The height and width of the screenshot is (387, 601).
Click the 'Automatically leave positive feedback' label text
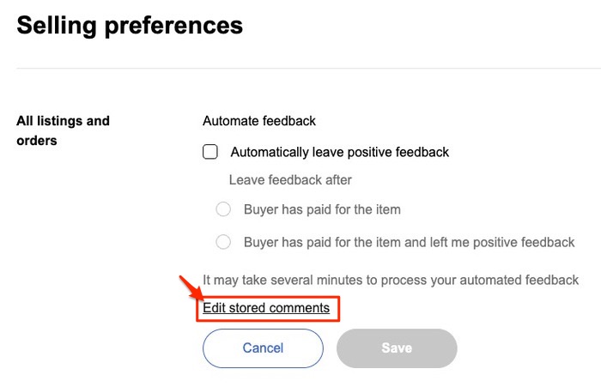point(339,152)
